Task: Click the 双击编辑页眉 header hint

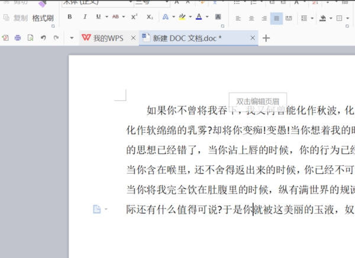Action: 257,102
